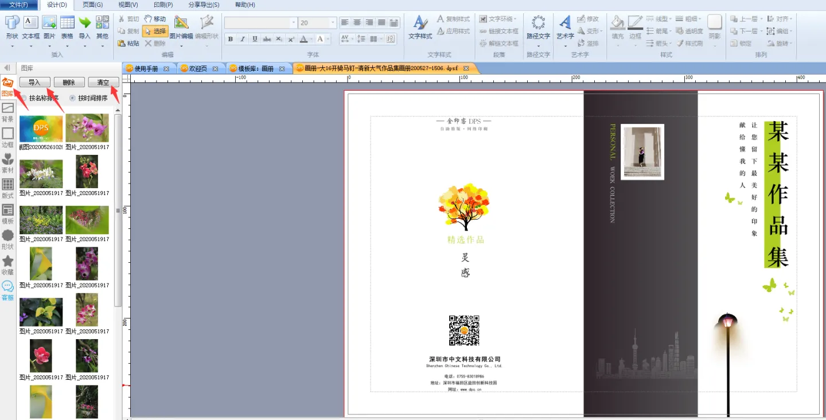Open the 形状 shapes panel in sidebar

pos(8,240)
